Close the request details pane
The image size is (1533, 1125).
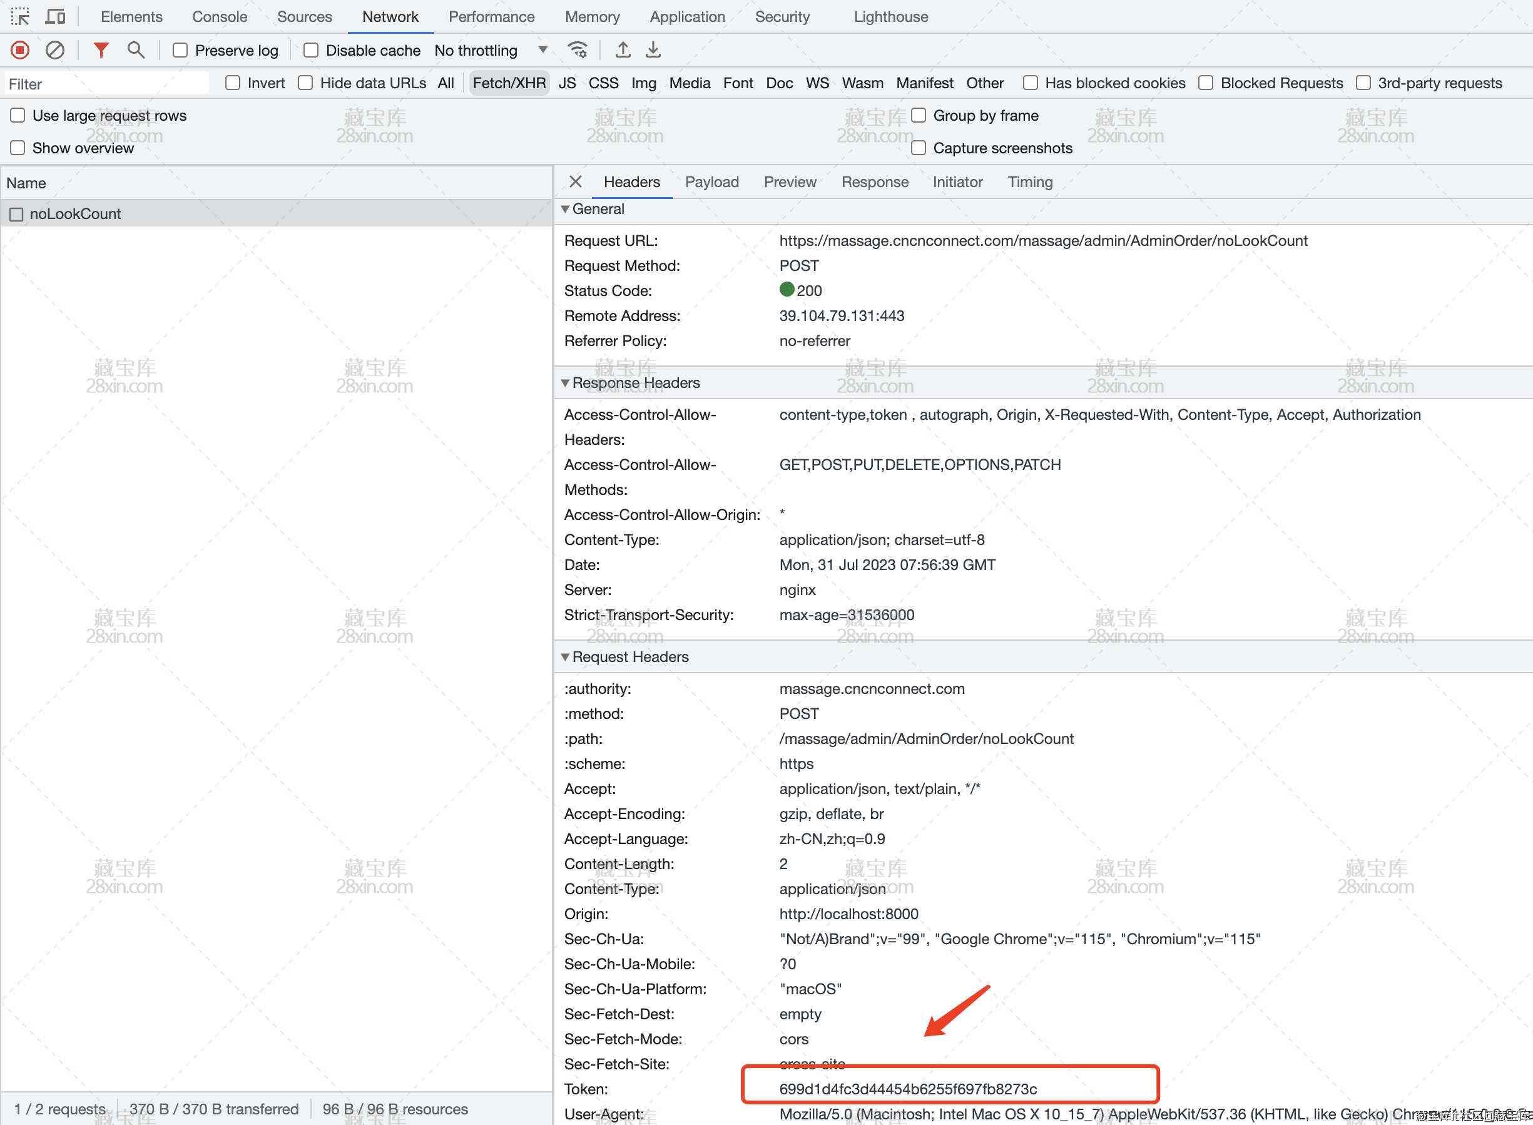pos(576,181)
